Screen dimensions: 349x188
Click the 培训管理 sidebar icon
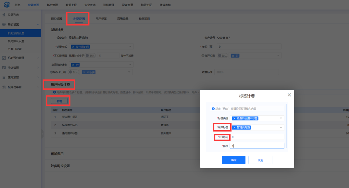pyautogui.click(x=4, y=68)
